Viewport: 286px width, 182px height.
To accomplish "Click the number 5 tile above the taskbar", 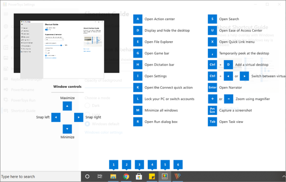I will pos(165,165).
